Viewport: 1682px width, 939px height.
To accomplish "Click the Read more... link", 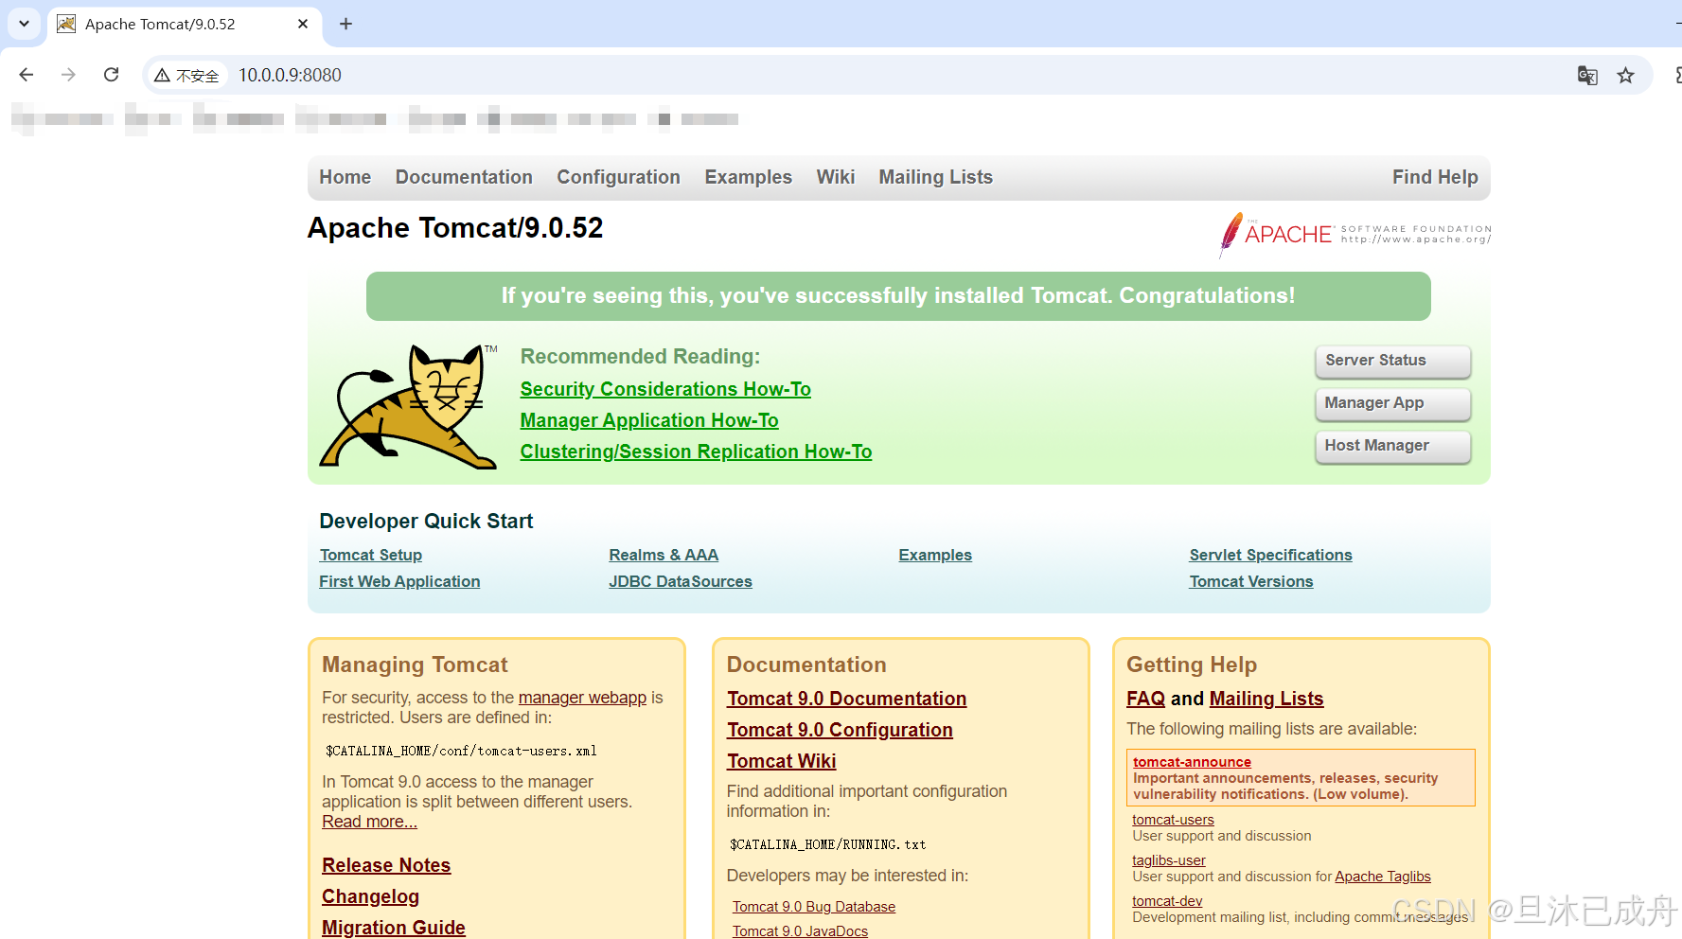I will point(369,822).
